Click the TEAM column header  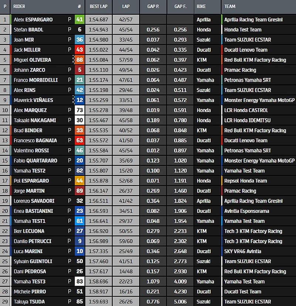[230, 7]
